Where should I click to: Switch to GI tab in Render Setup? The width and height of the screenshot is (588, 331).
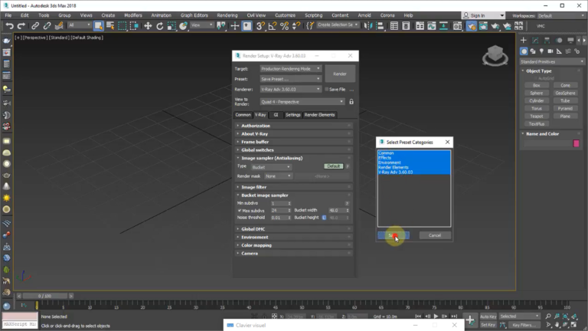tap(276, 115)
